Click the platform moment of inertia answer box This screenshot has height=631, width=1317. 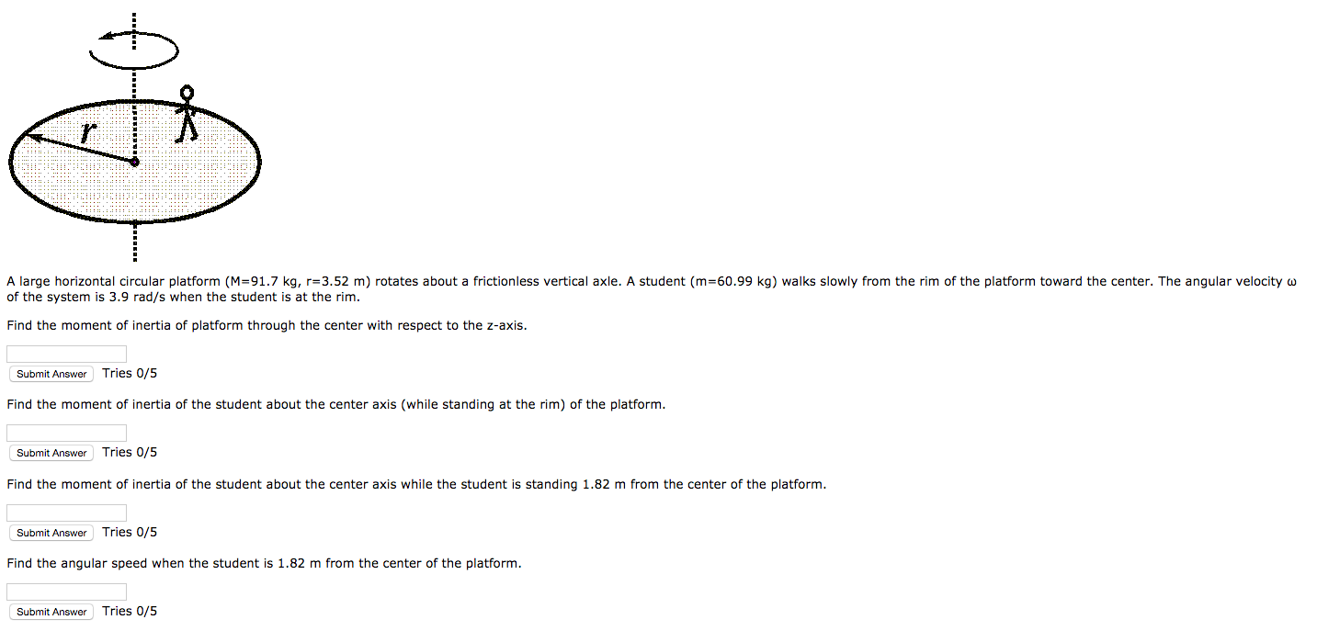[x=66, y=354]
